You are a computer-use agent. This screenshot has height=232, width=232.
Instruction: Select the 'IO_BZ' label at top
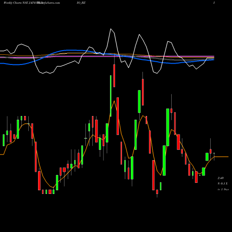coord(81,3)
